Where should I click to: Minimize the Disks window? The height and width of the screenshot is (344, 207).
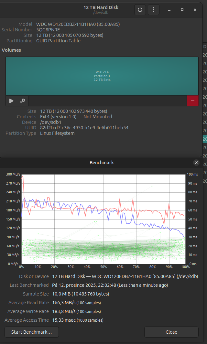coord(169,10)
